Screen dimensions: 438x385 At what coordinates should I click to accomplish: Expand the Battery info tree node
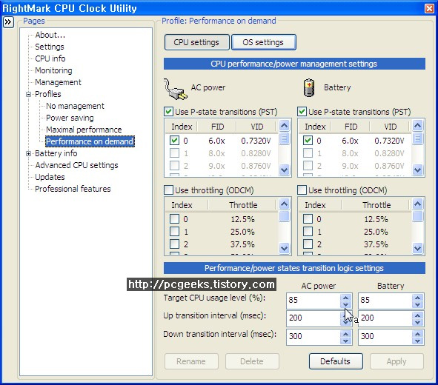coord(28,153)
